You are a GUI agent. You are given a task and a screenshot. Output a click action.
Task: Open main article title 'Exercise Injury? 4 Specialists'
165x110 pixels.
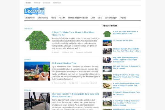[75, 95]
